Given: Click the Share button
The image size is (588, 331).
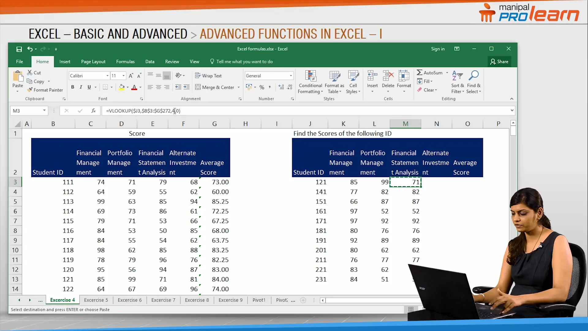Looking at the screenshot, I should click(499, 61).
